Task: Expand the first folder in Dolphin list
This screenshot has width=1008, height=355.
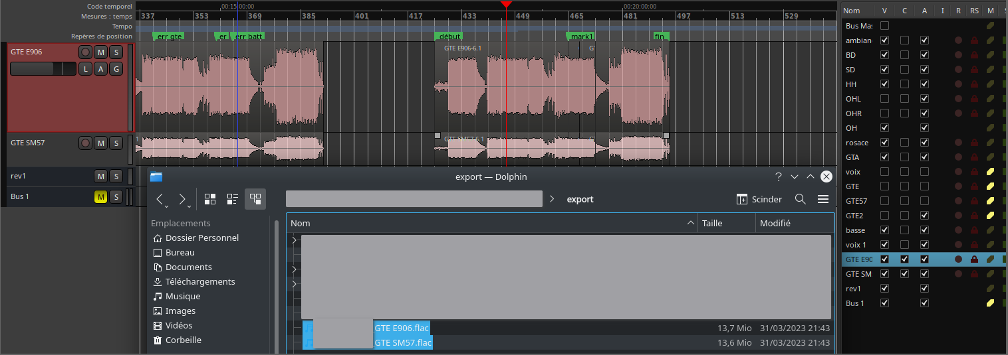Action: pyautogui.click(x=294, y=240)
